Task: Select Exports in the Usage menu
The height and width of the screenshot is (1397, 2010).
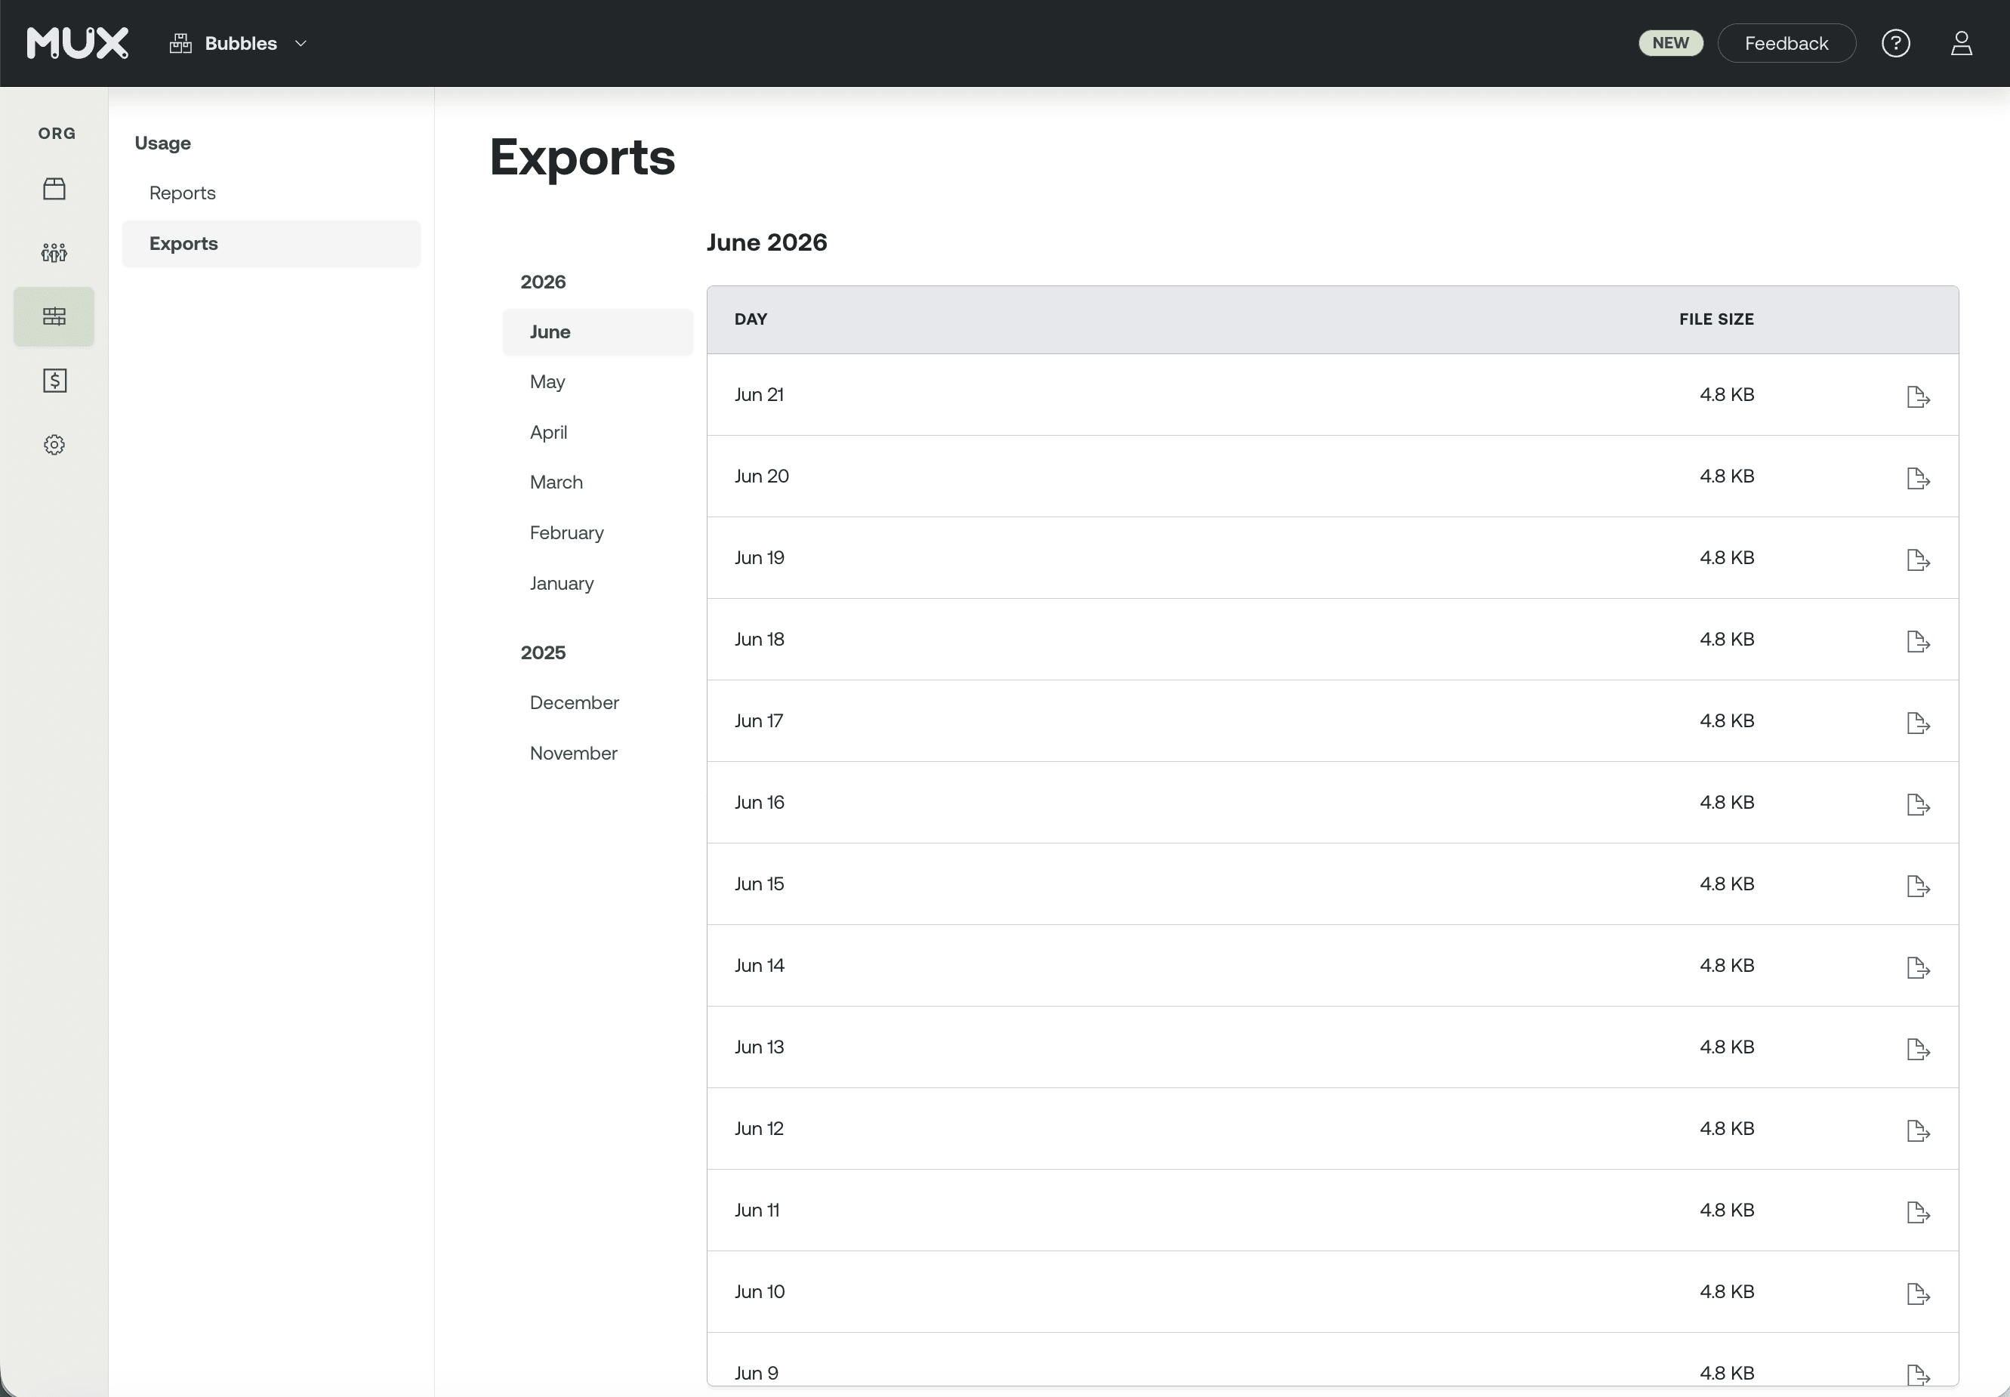Action: pos(271,243)
